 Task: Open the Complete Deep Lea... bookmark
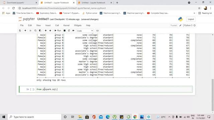point(158,13)
